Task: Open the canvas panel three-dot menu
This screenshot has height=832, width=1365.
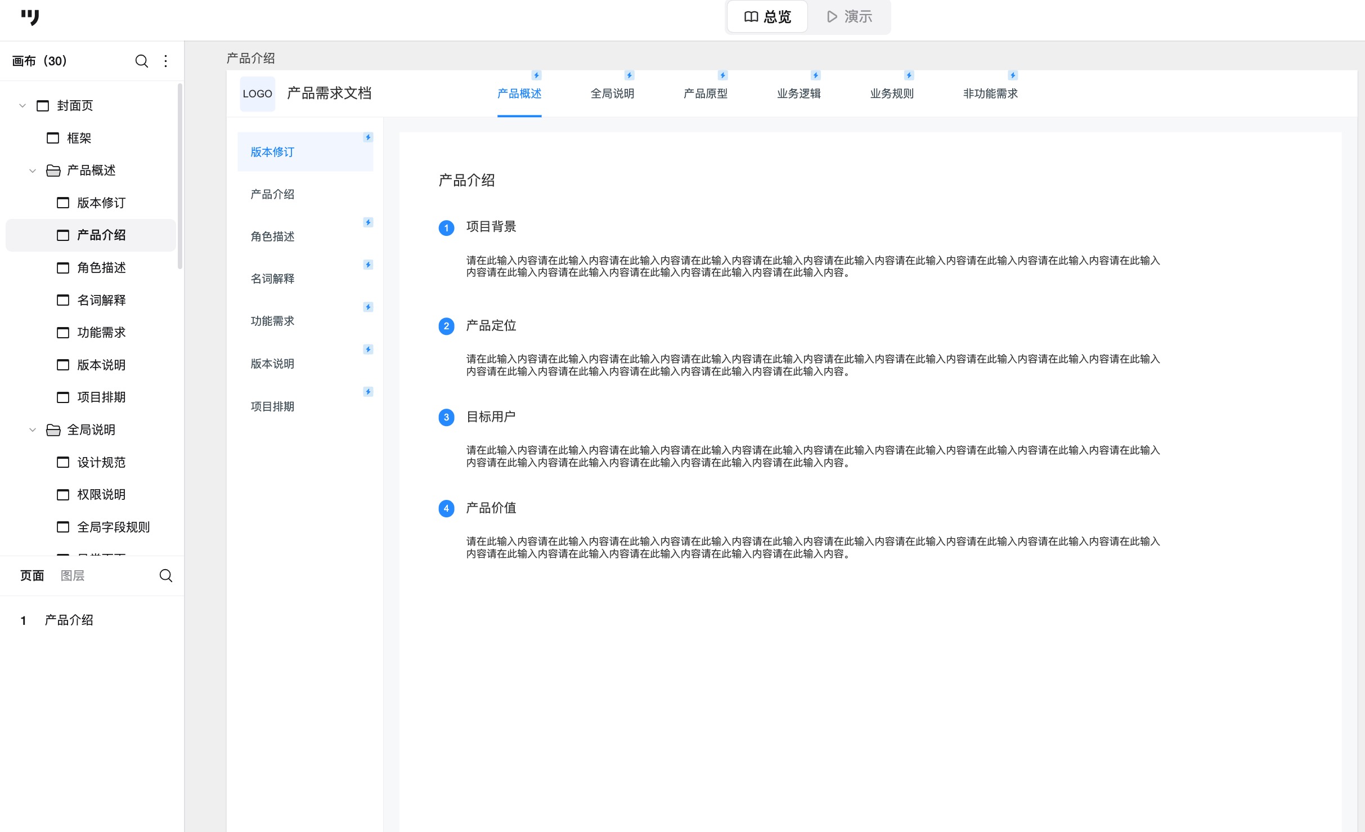Action: [165, 61]
